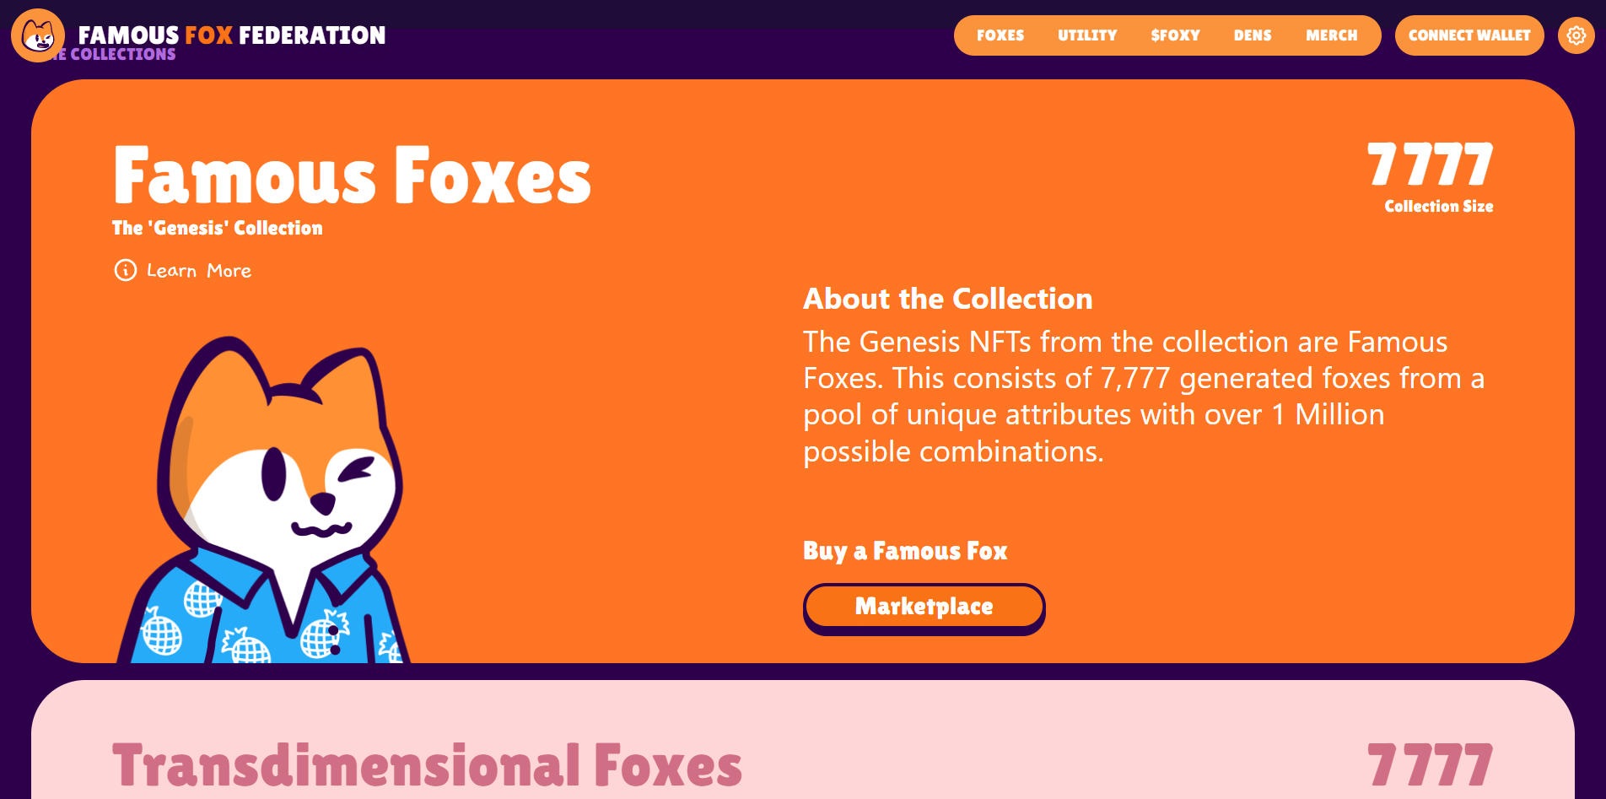Open settings via the gear icon

coord(1576,35)
